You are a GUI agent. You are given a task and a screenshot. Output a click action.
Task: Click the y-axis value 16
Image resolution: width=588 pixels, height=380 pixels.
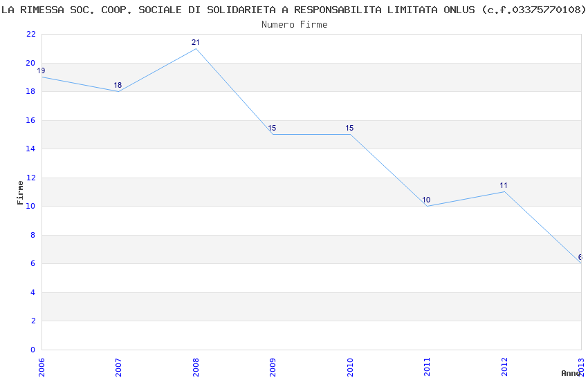(x=30, y=120)
